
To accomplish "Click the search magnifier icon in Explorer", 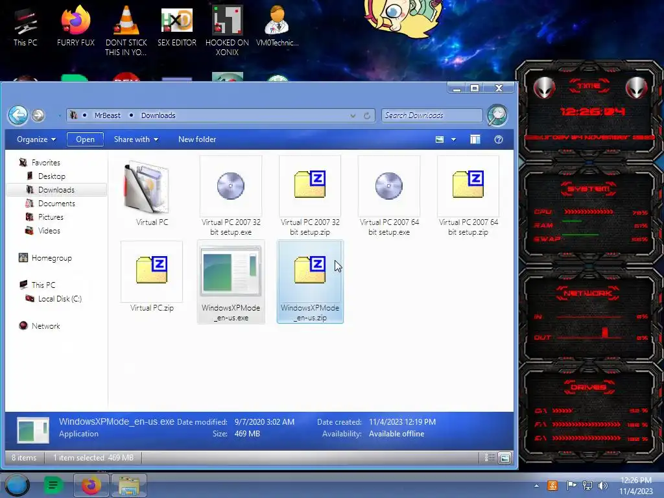I will point(497,115).
